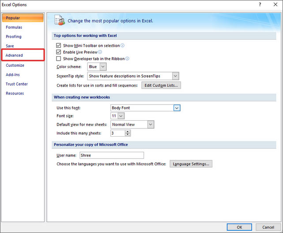Enable Show Developer tab in the Ribbon
Image resolution: width=283 pixels, height=233 pixels.
point(58,58)
